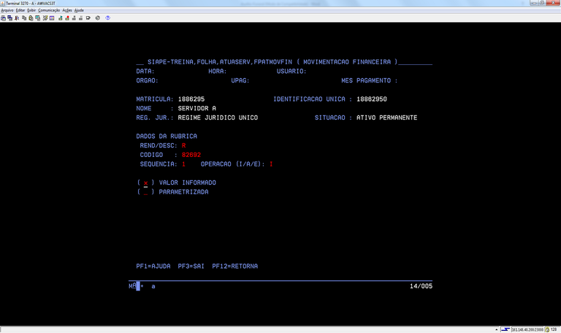This screenshot has width=561, height=333.
Task: Click the Terminal 3270 title bar app icon
Action: click(2, 3)
